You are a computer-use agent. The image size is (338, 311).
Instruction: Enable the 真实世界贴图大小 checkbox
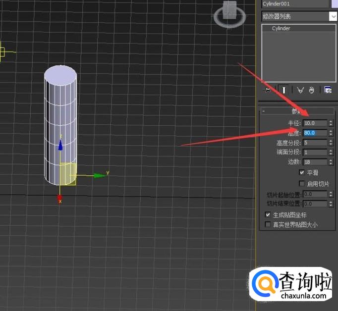[268, 224]
